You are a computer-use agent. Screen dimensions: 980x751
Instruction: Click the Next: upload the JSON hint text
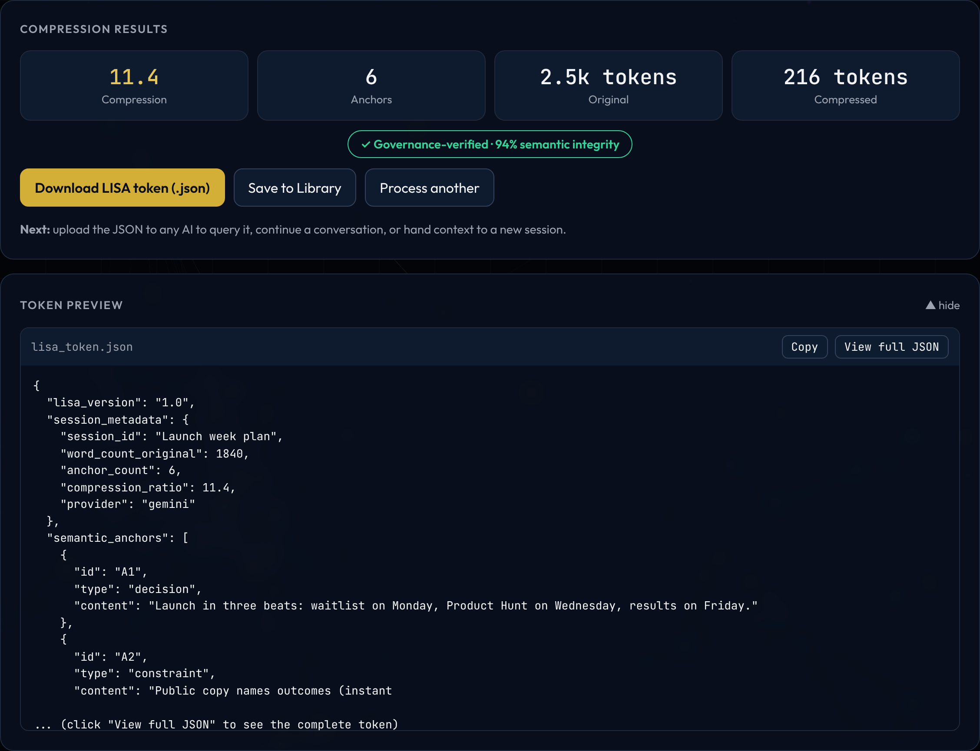point(293,230)
